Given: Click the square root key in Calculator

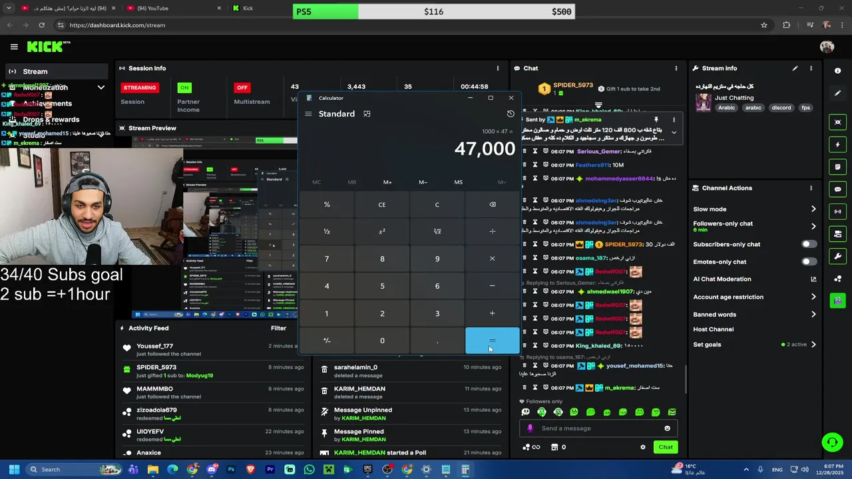Looking at the screenshot, I should click(437, 232).
